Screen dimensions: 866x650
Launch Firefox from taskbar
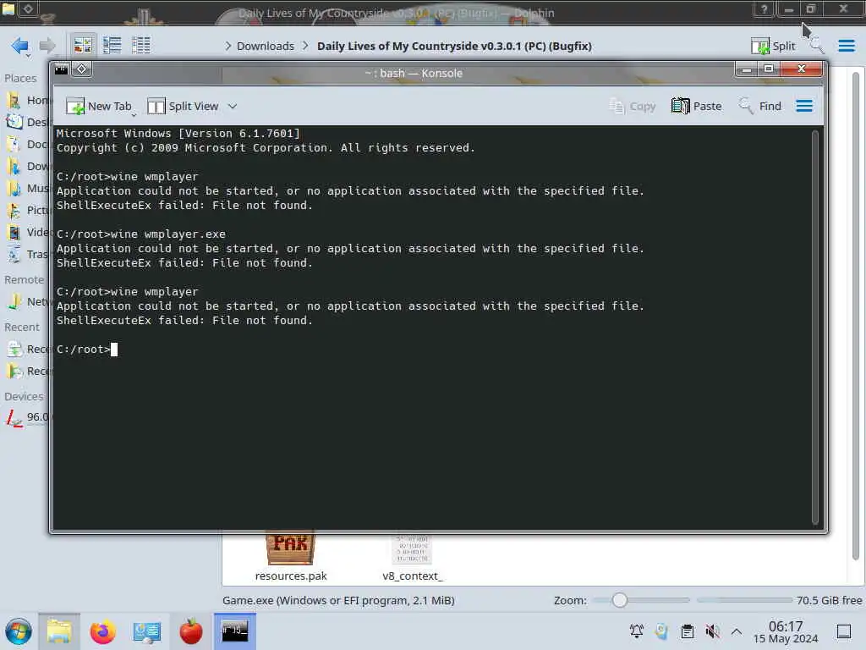click(102, 631)
